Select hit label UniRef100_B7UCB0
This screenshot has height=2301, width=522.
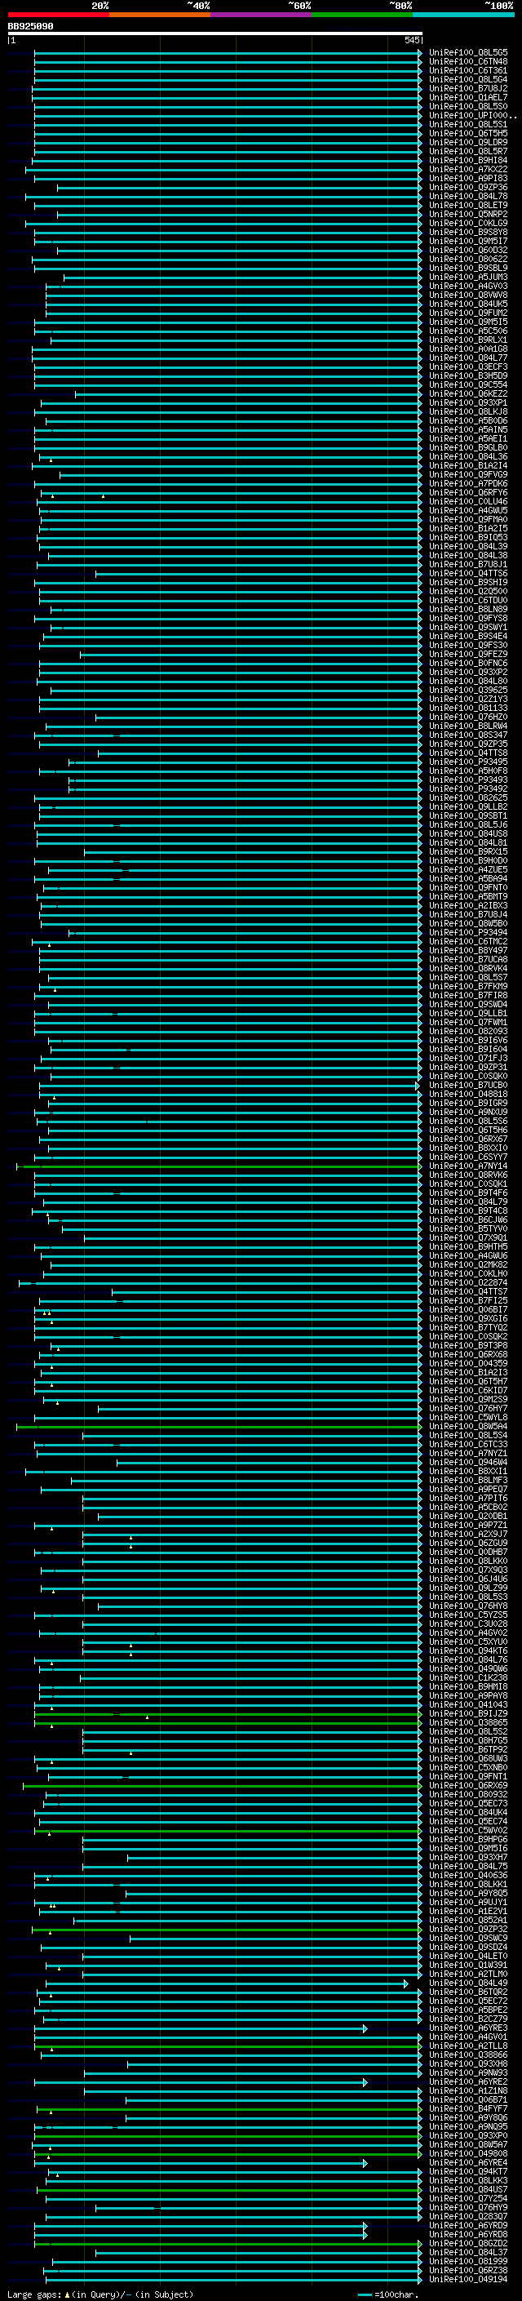[468, 1086]
